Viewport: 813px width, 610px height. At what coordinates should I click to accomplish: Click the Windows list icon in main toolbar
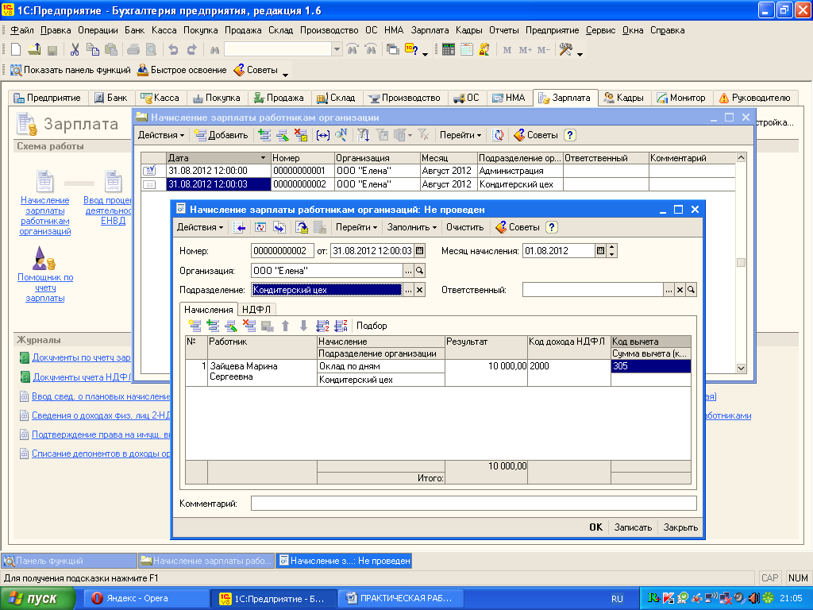click(393, 50)
